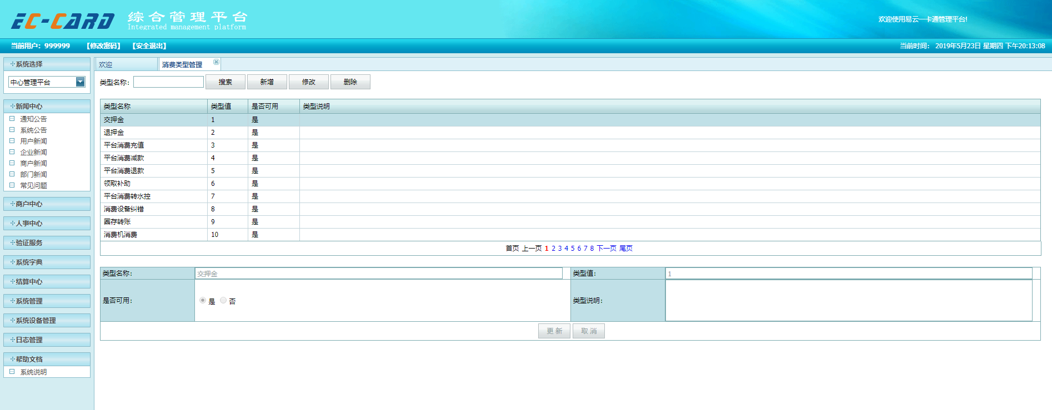Image resolution: width=1052 pixels, height=410 pixels.
Task: Expand the 人事中心 panel
Action: (47, 223)
